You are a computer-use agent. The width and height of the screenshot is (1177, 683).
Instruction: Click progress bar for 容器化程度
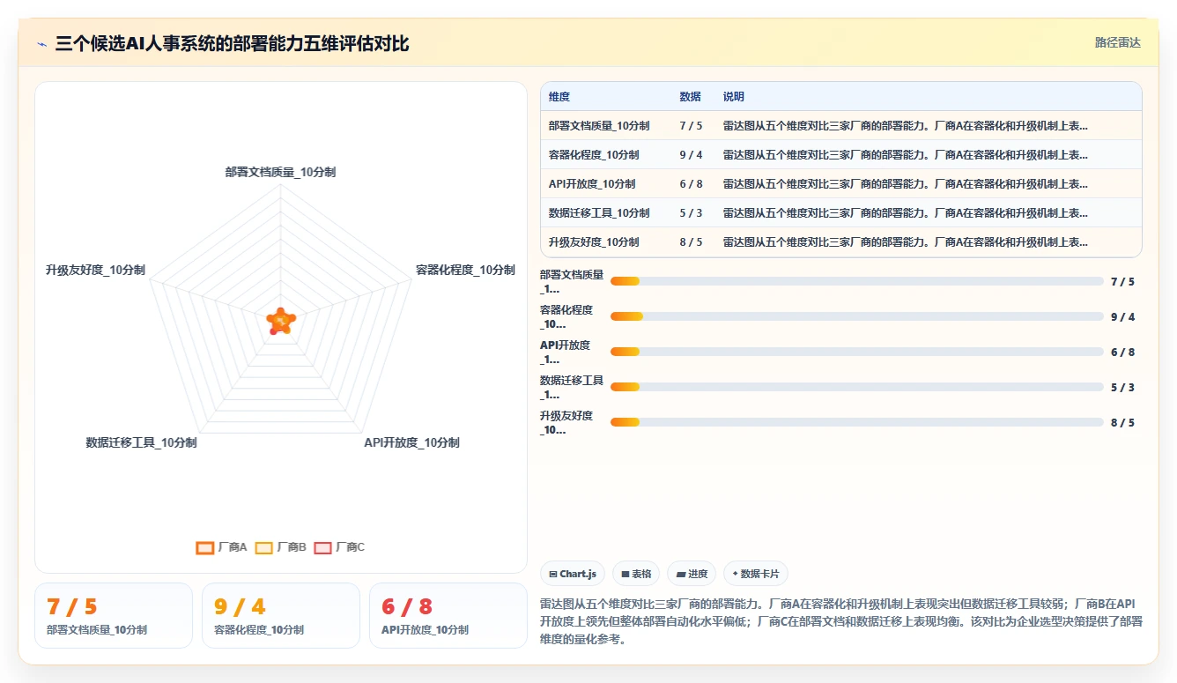coord(856,316)
